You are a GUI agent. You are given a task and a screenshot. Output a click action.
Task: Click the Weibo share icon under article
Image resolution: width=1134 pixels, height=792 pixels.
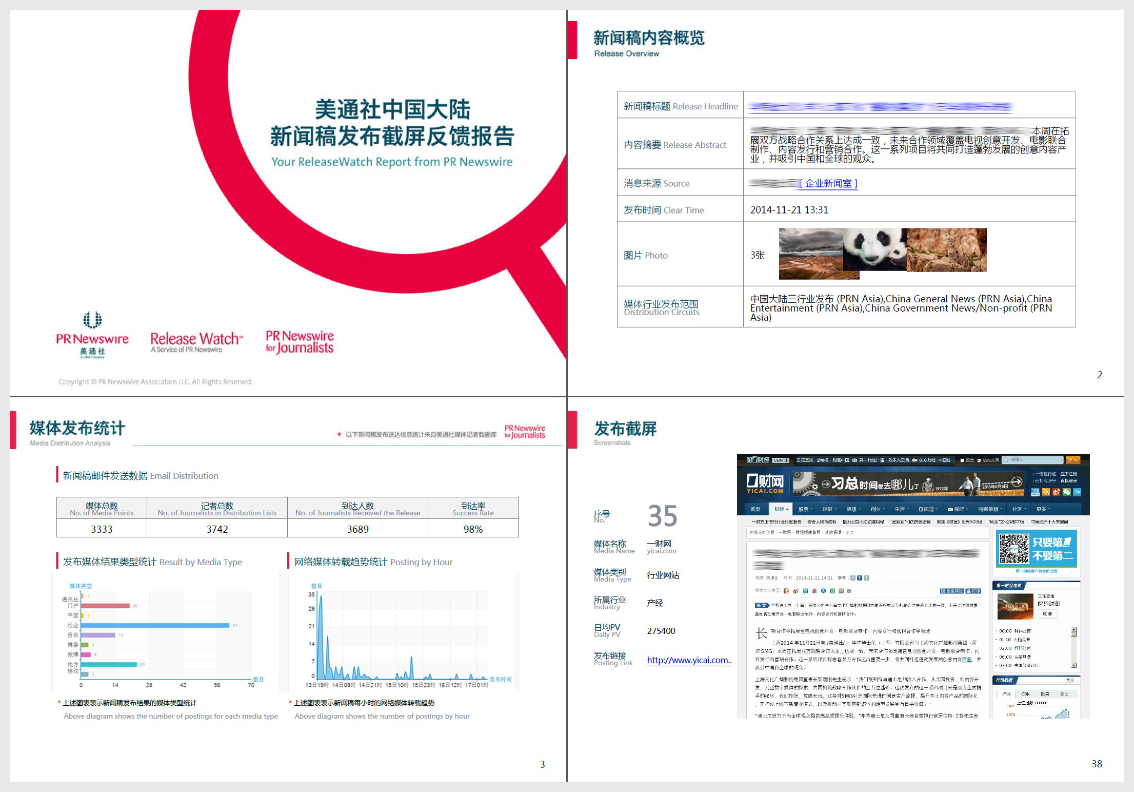click(x=795, y=591)
